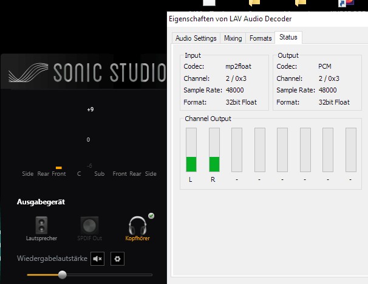Go to the Formats tab
The image size is (368, 284).
coord(261,38)
